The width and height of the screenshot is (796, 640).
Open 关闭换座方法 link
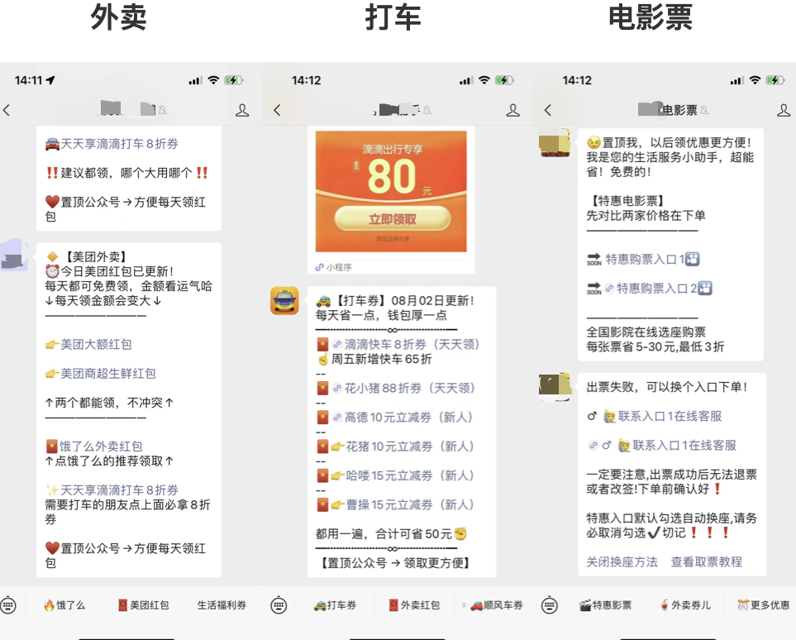pyautogui.click(x=622, y=561)
